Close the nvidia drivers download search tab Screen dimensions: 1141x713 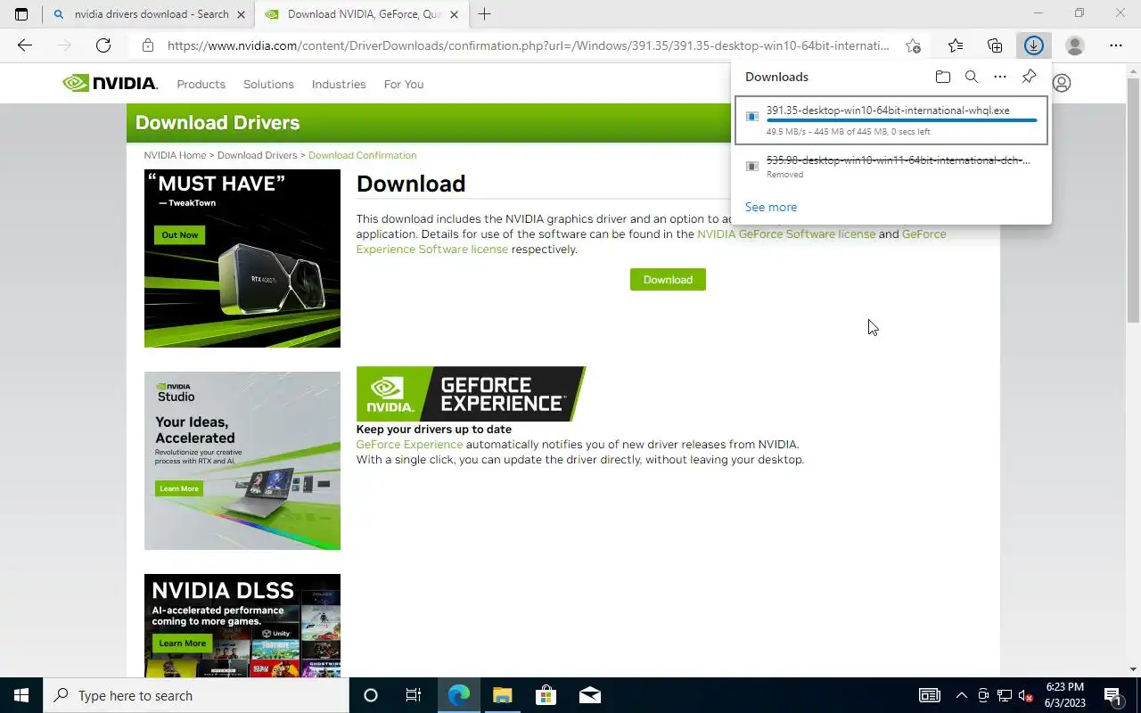241,14
